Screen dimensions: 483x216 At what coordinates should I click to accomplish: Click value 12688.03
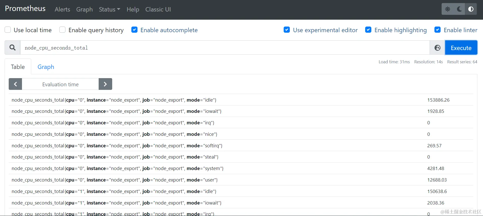coord(437,180)
